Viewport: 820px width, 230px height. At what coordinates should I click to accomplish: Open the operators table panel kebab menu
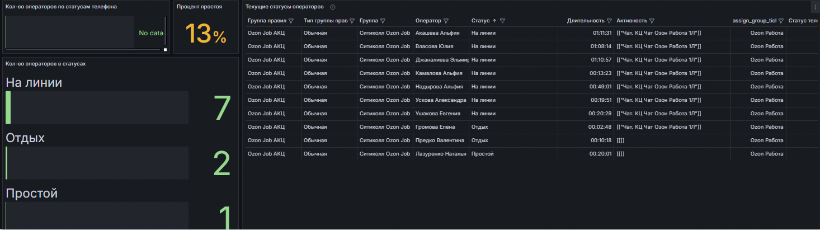(815, 7)
